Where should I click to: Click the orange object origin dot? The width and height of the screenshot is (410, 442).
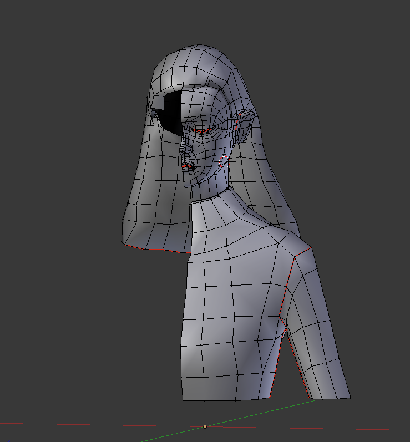coord(205,426)
